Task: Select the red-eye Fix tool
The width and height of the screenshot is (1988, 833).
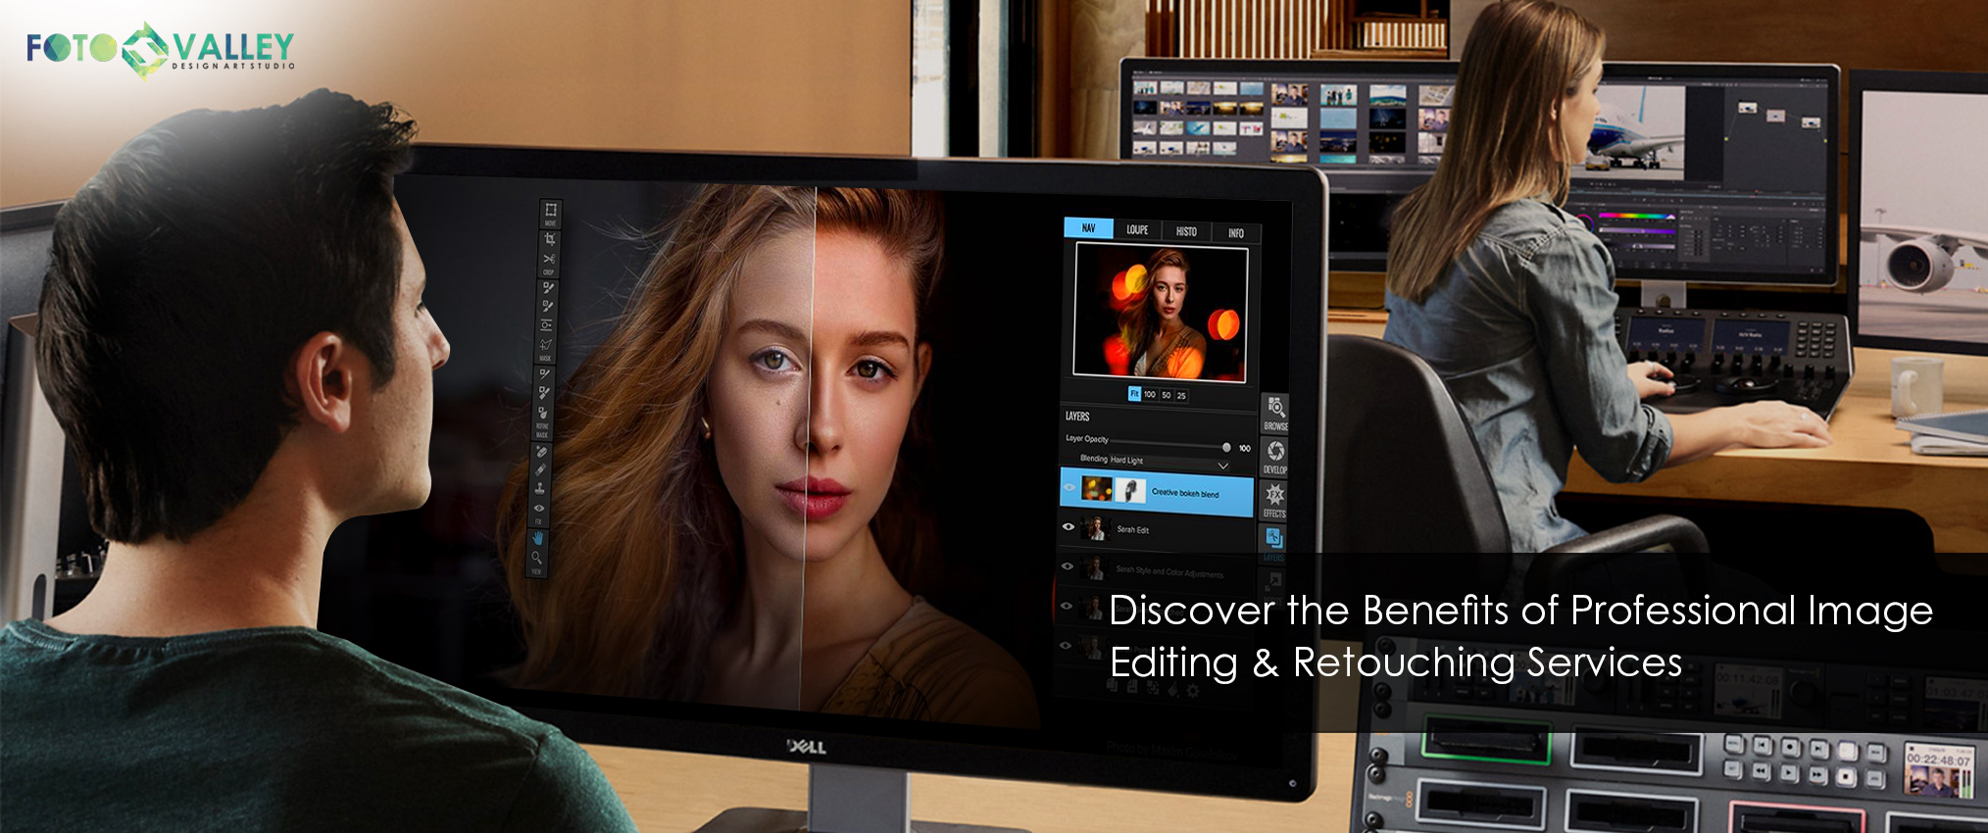Action: (x=538, y=509)
